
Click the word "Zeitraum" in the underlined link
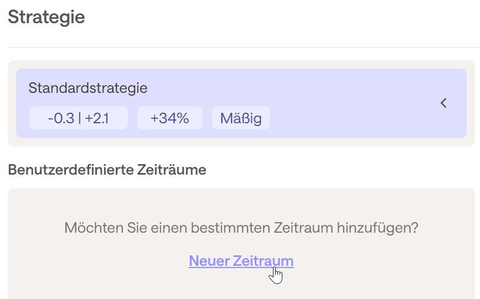264,261
